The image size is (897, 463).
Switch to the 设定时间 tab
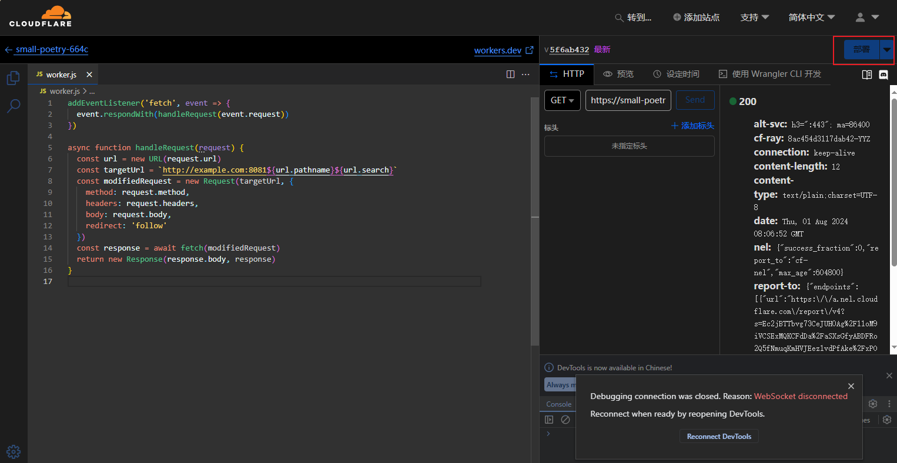(x=676, y=74)
